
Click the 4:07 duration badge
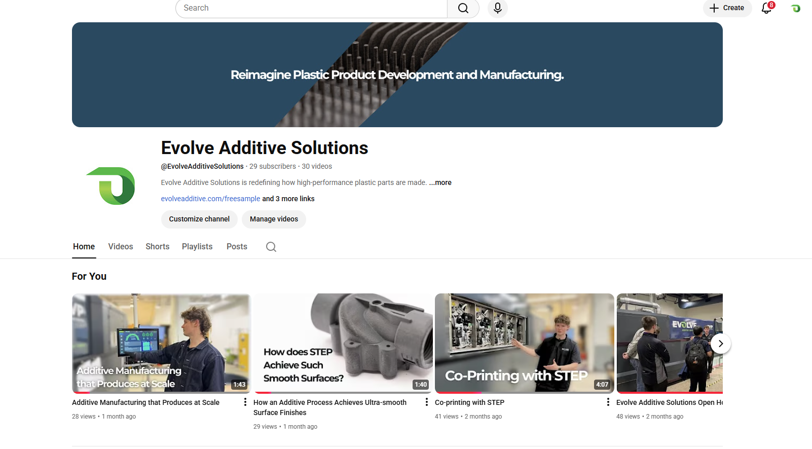coord(602,385)
